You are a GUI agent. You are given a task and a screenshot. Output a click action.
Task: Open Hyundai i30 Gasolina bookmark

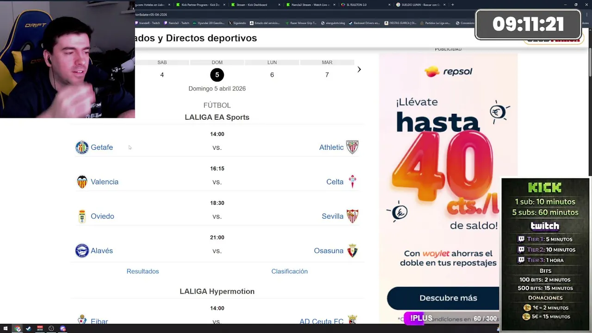click(209, 23)
